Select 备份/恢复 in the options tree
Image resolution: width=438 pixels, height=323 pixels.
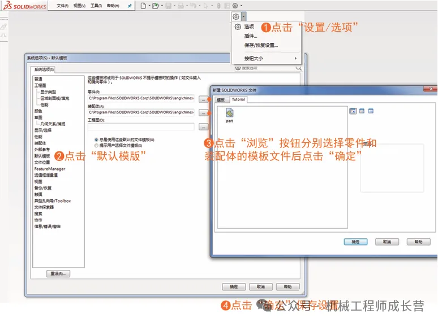point(43,188)
